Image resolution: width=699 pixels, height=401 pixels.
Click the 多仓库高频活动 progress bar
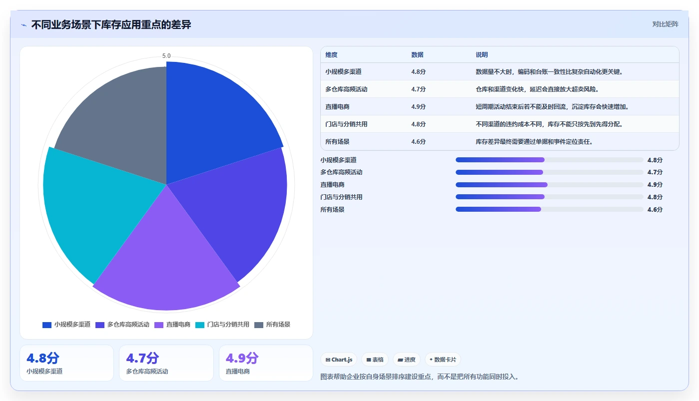coord(550,172)
